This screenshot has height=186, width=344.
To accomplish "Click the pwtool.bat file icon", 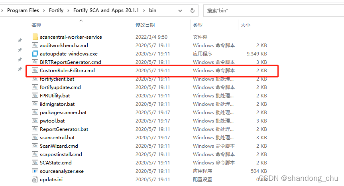I will (35, 121).
